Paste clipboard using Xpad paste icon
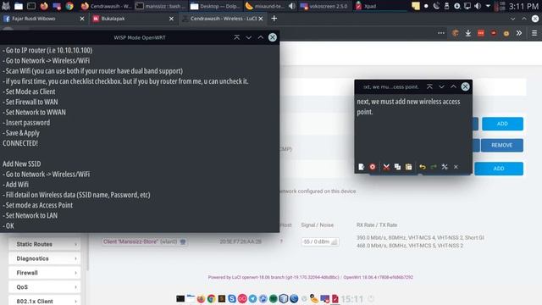The width and height of the screenshot is (542, 305). tap(408, 167)
